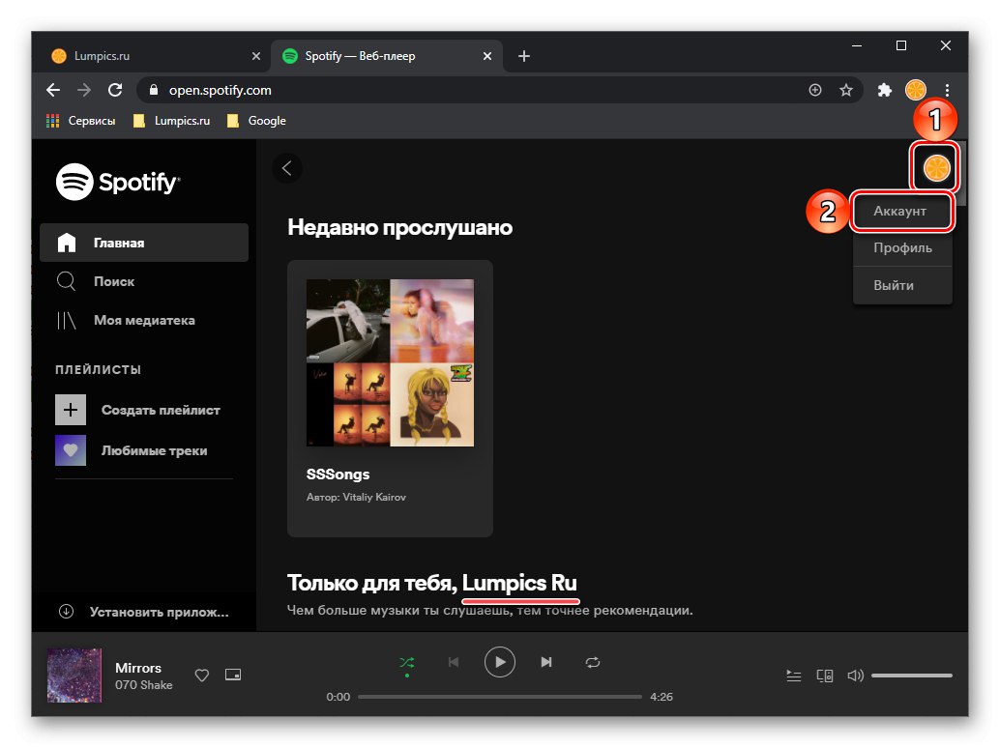1000x748 pixels.
Task: Bookmark this page with star icon
Action: click(x=845, y=91)
